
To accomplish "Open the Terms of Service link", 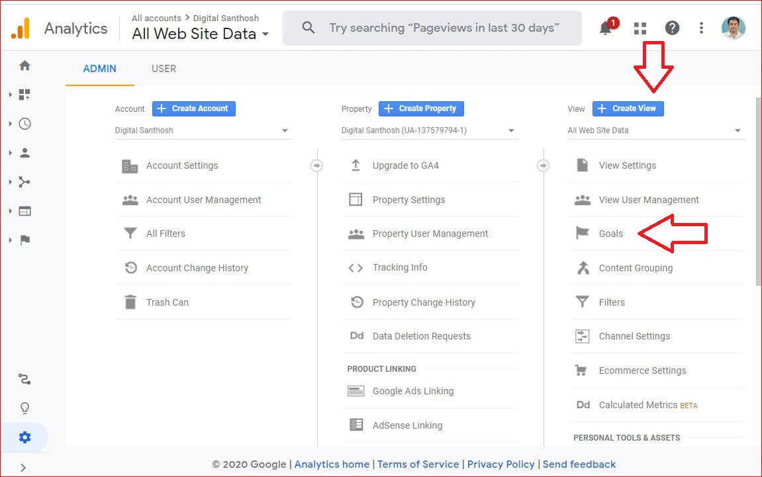I will click(418, 464).
